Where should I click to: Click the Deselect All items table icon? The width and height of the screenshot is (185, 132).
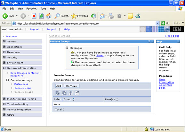tap(64, 93)
